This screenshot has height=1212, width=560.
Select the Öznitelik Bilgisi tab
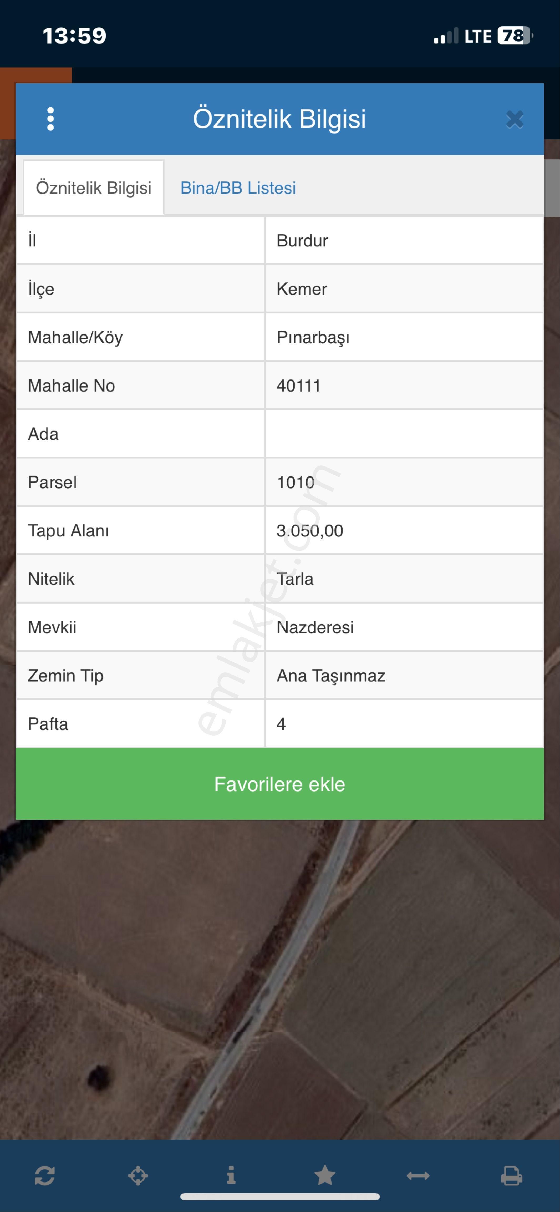click(x=94, y=188)
